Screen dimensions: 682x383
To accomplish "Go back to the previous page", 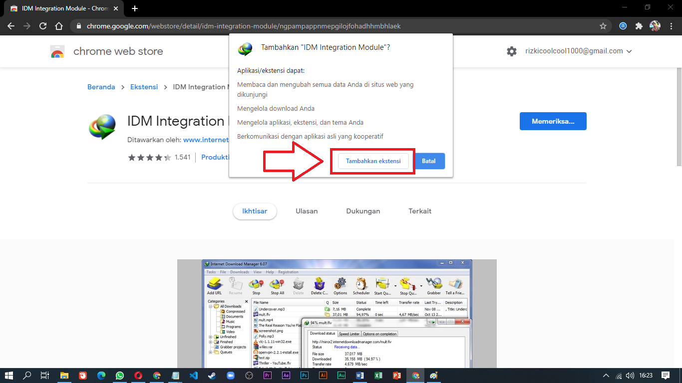I will point(11,26).
